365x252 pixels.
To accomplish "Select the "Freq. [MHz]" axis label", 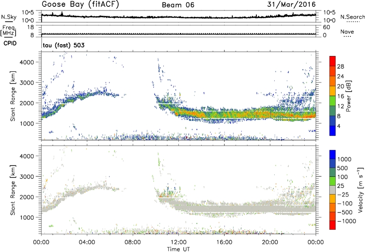I will (9, 31).
